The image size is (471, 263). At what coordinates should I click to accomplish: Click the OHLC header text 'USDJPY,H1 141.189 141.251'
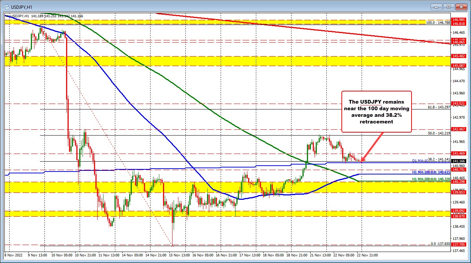(x=33, y=16)
